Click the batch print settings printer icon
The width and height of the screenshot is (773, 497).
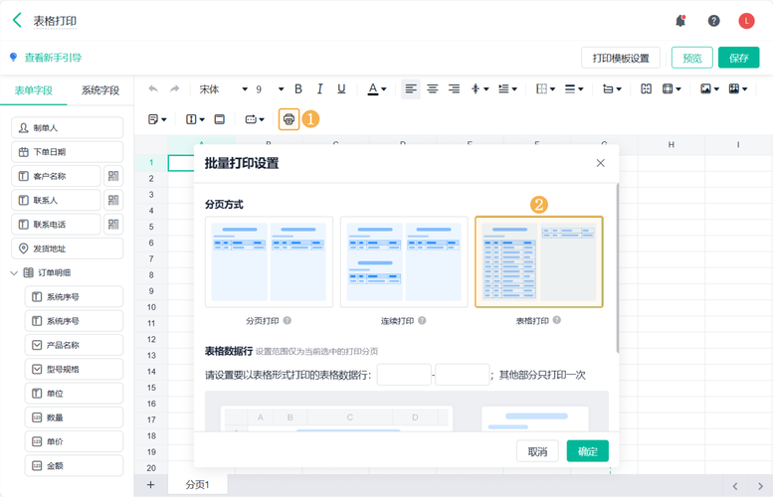coord(289,119)
